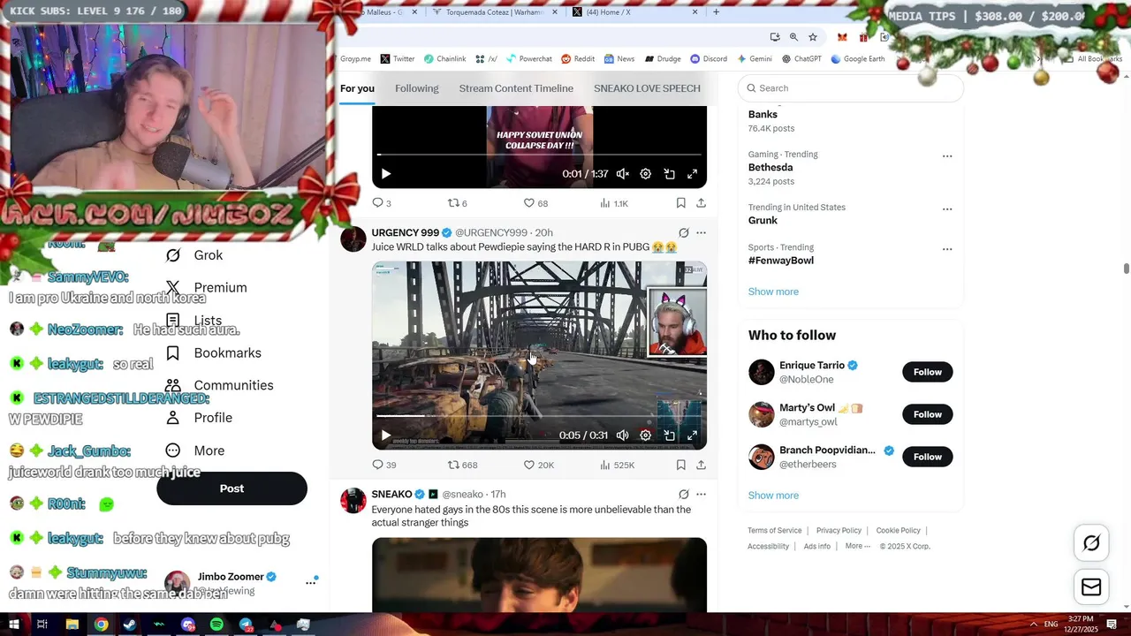
Task: Like the post with 68 likes
Action: click(x=535, y=203)
